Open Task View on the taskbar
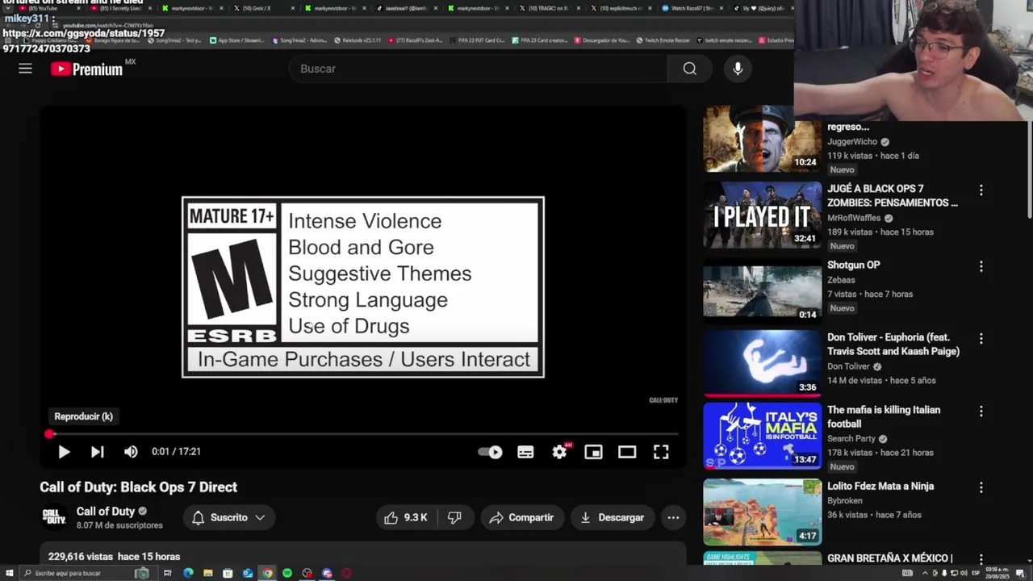Screen dimensions: 1033x581 click(x=167, y=573)
